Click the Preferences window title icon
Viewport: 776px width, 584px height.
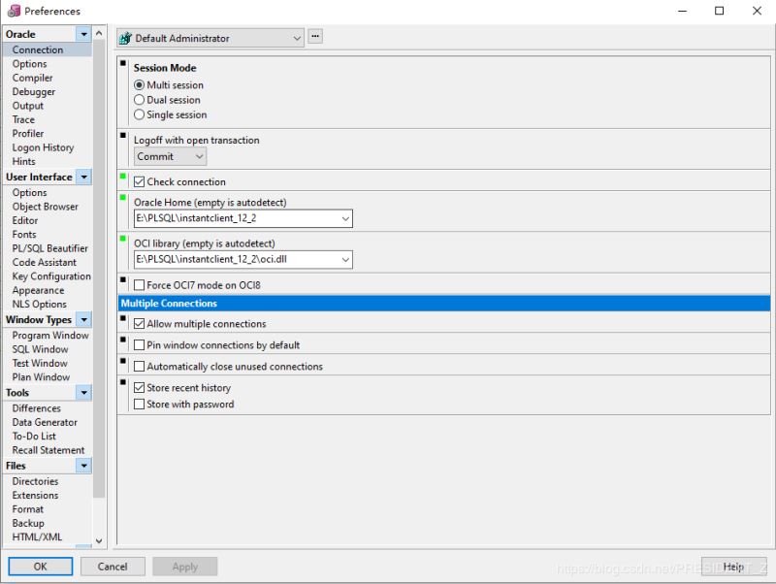pos(14,11)
